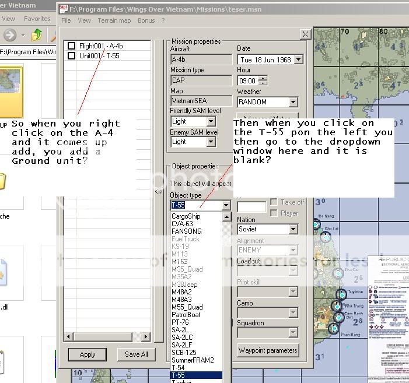Select M55_Quad in object type list
This screenshot has height=383, width=409.
(197, 307)
